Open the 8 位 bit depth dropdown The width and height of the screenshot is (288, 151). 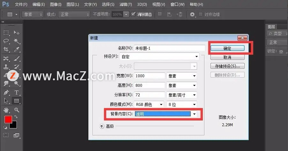point(181,104)
